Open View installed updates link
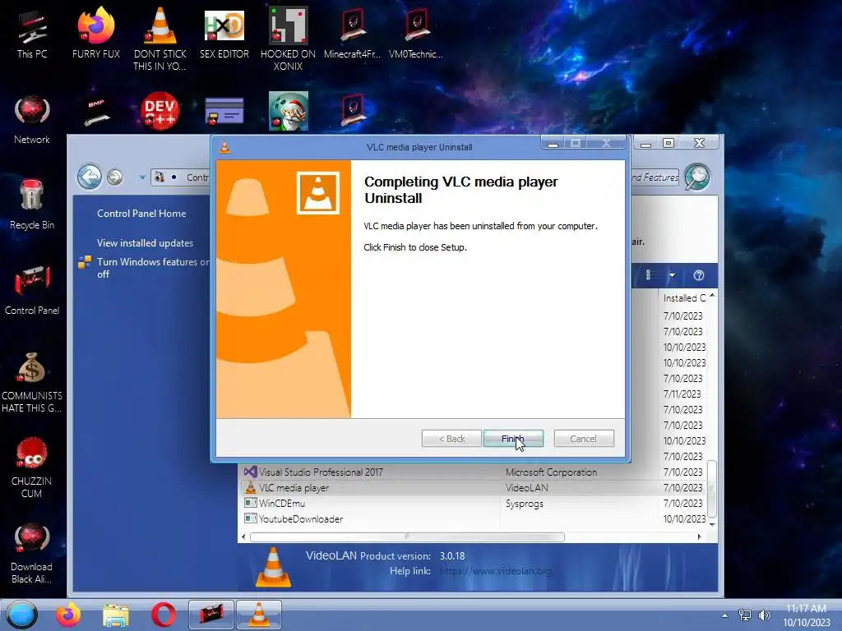The image size is (842, 631). [x=145, y=242]
